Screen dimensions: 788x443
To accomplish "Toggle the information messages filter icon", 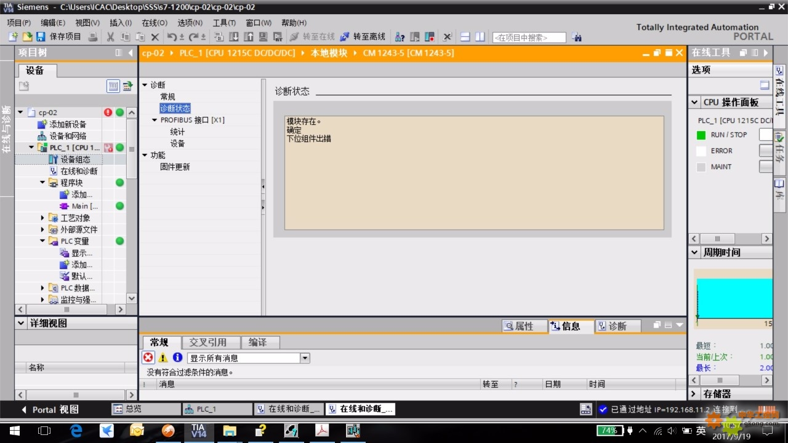I will [x=177, y=357].
